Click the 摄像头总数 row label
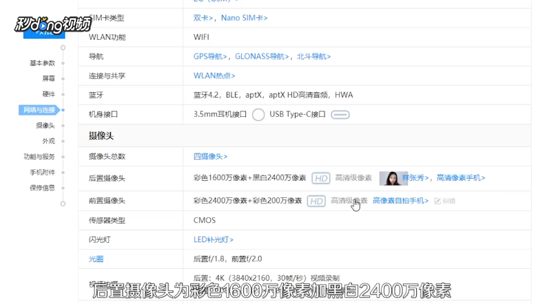 107,157
